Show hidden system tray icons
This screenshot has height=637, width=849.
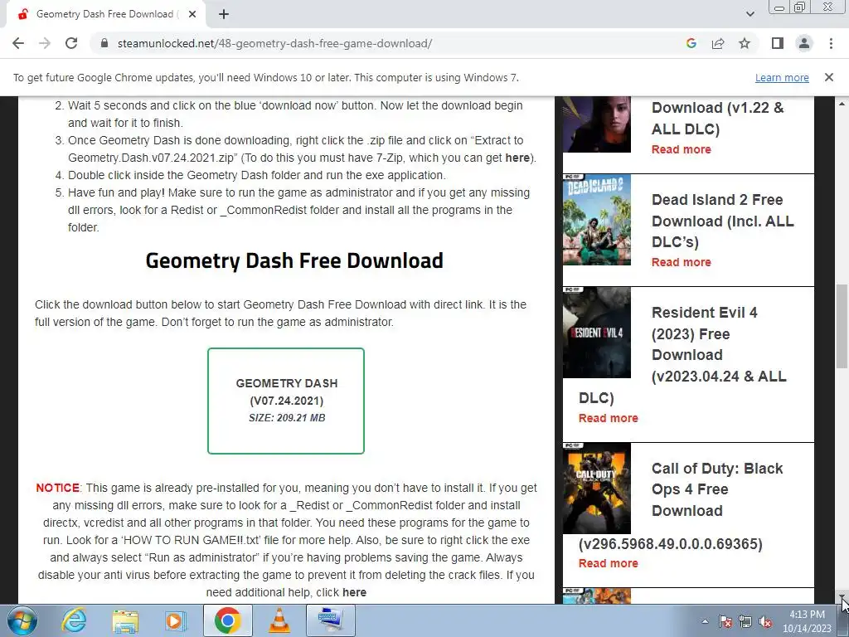tap(705, 621)
